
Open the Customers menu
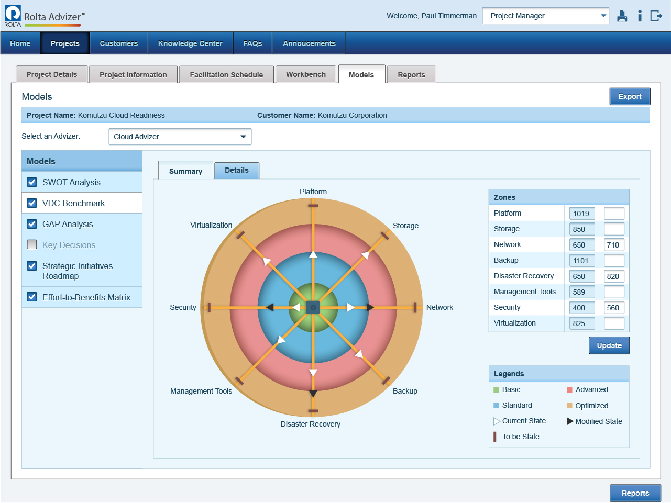pyautogui.click(x=119, y=43)
